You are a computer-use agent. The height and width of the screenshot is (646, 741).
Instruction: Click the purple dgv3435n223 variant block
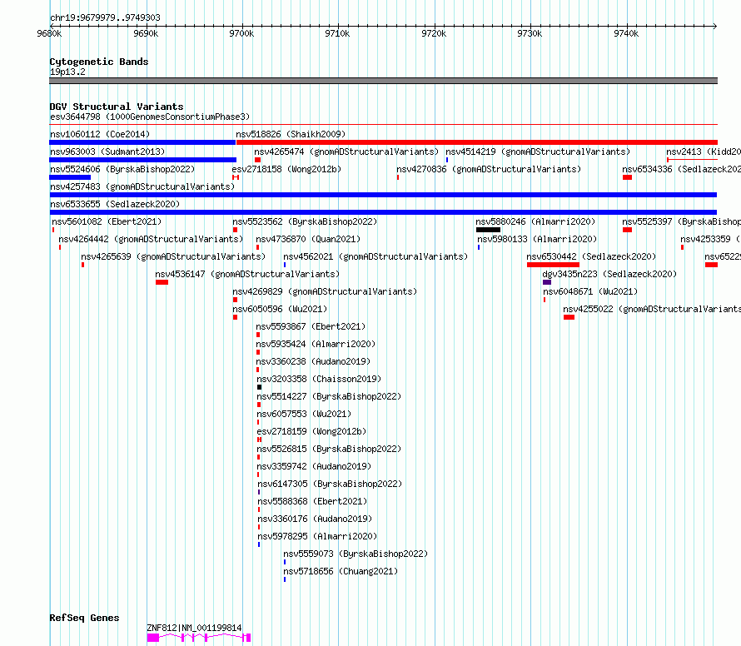(547, 282)
